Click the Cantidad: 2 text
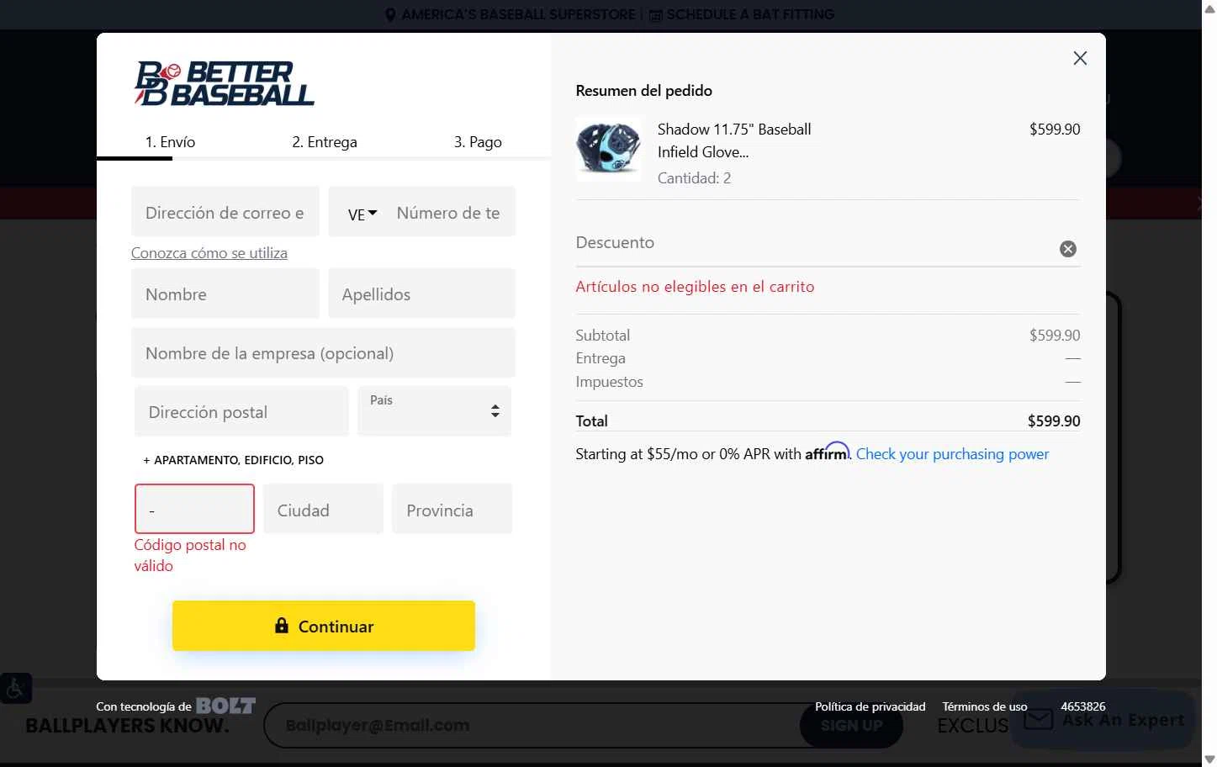The width and height of the screenshot is (1217, 767). (x=694, y=178)
